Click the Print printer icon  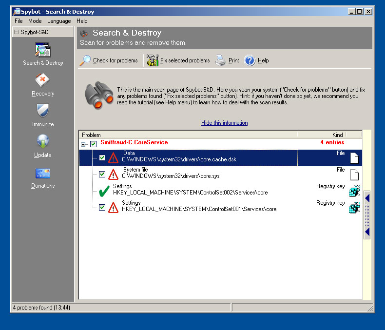[x=220, y=60]
